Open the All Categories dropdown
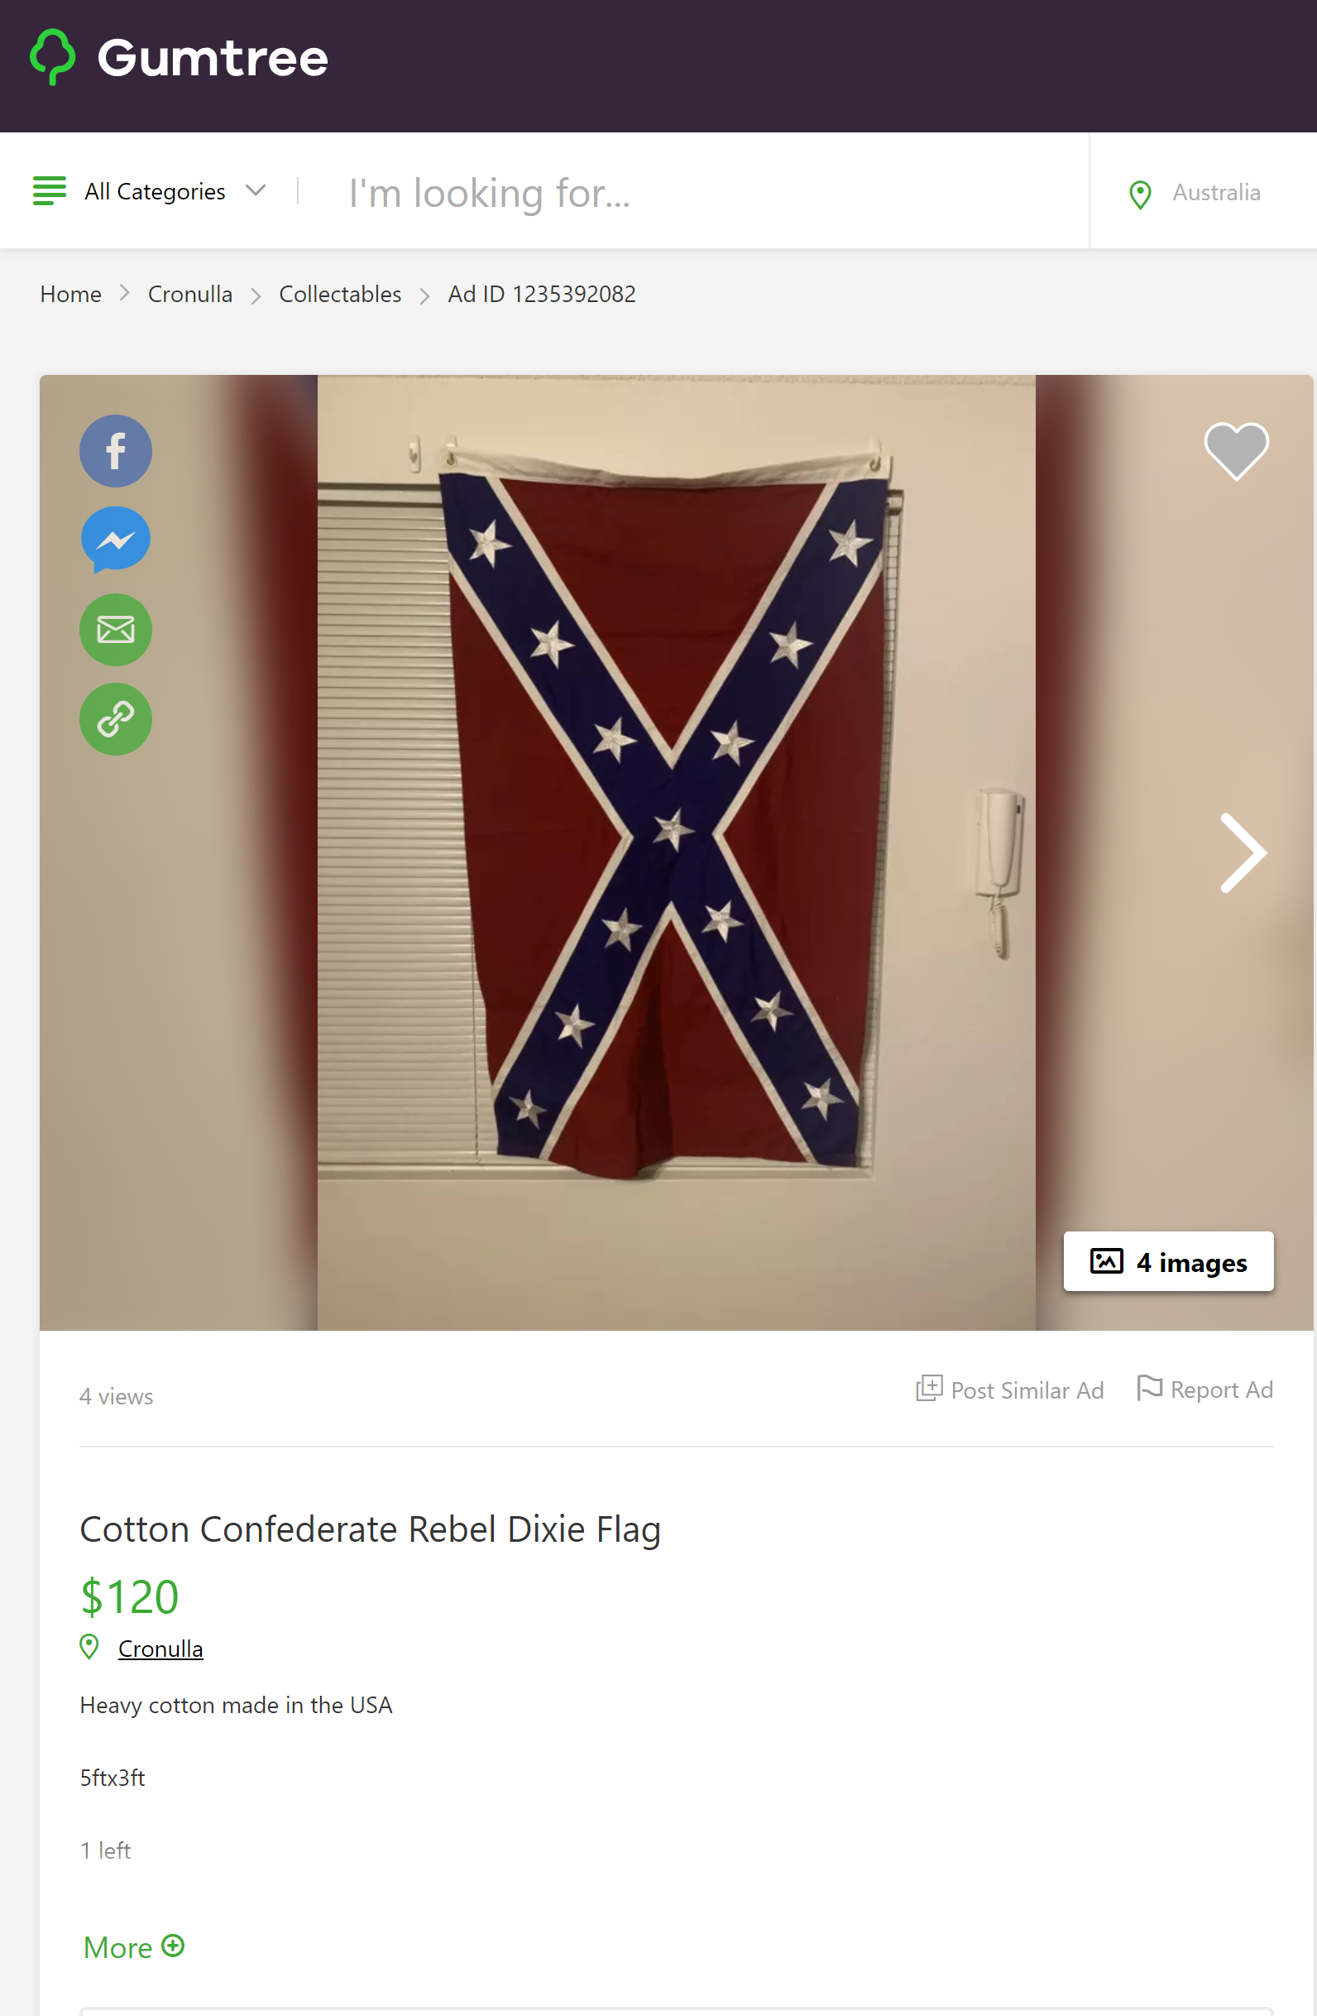Screen dimensions: 1317x2016 tap(175, 191)
